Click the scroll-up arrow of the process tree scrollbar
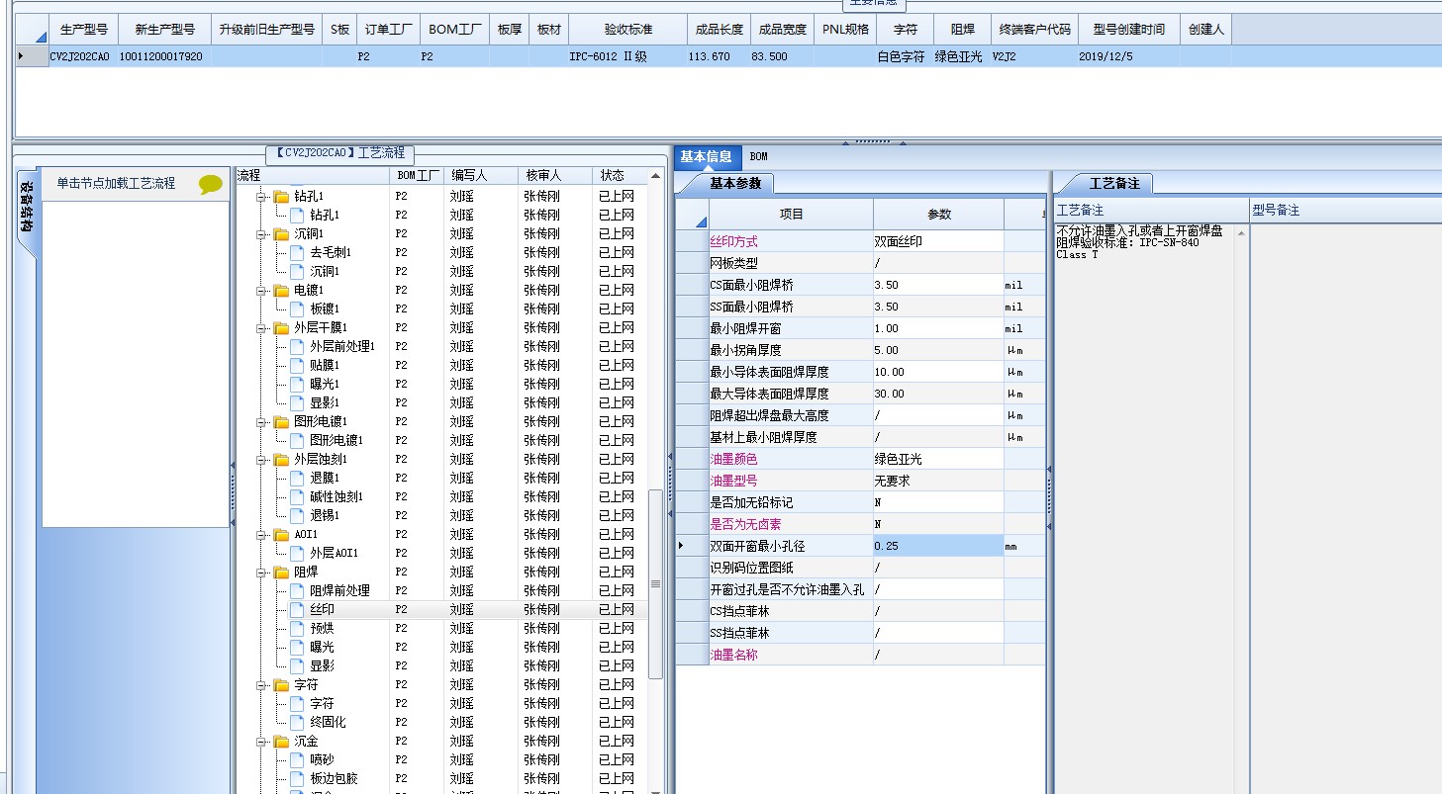Viewport: 1442px width, 794px height. coord(655,176)
